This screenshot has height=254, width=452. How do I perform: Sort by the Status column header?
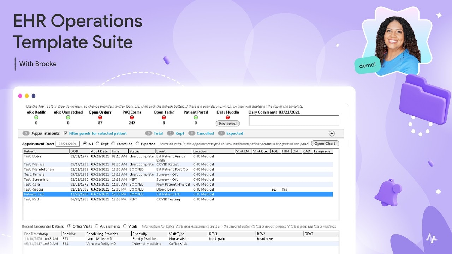coord(142,151)
